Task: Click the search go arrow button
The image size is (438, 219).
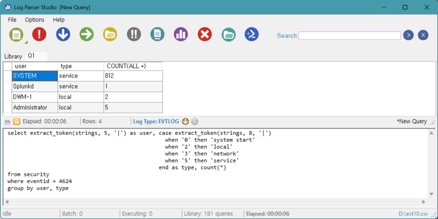Action: (x=408, y=35)
